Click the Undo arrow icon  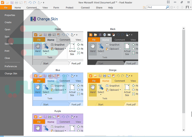click(30, 2)
